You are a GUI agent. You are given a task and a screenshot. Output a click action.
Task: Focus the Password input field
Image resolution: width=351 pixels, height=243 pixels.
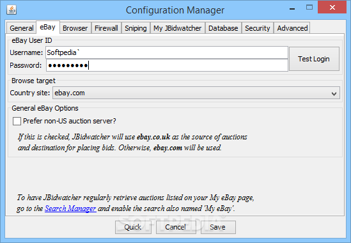pyautogui.click(x=167, y=65)
